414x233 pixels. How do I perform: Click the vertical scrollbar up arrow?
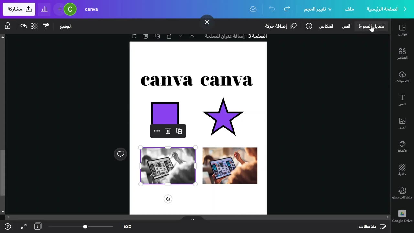point(3,37)
